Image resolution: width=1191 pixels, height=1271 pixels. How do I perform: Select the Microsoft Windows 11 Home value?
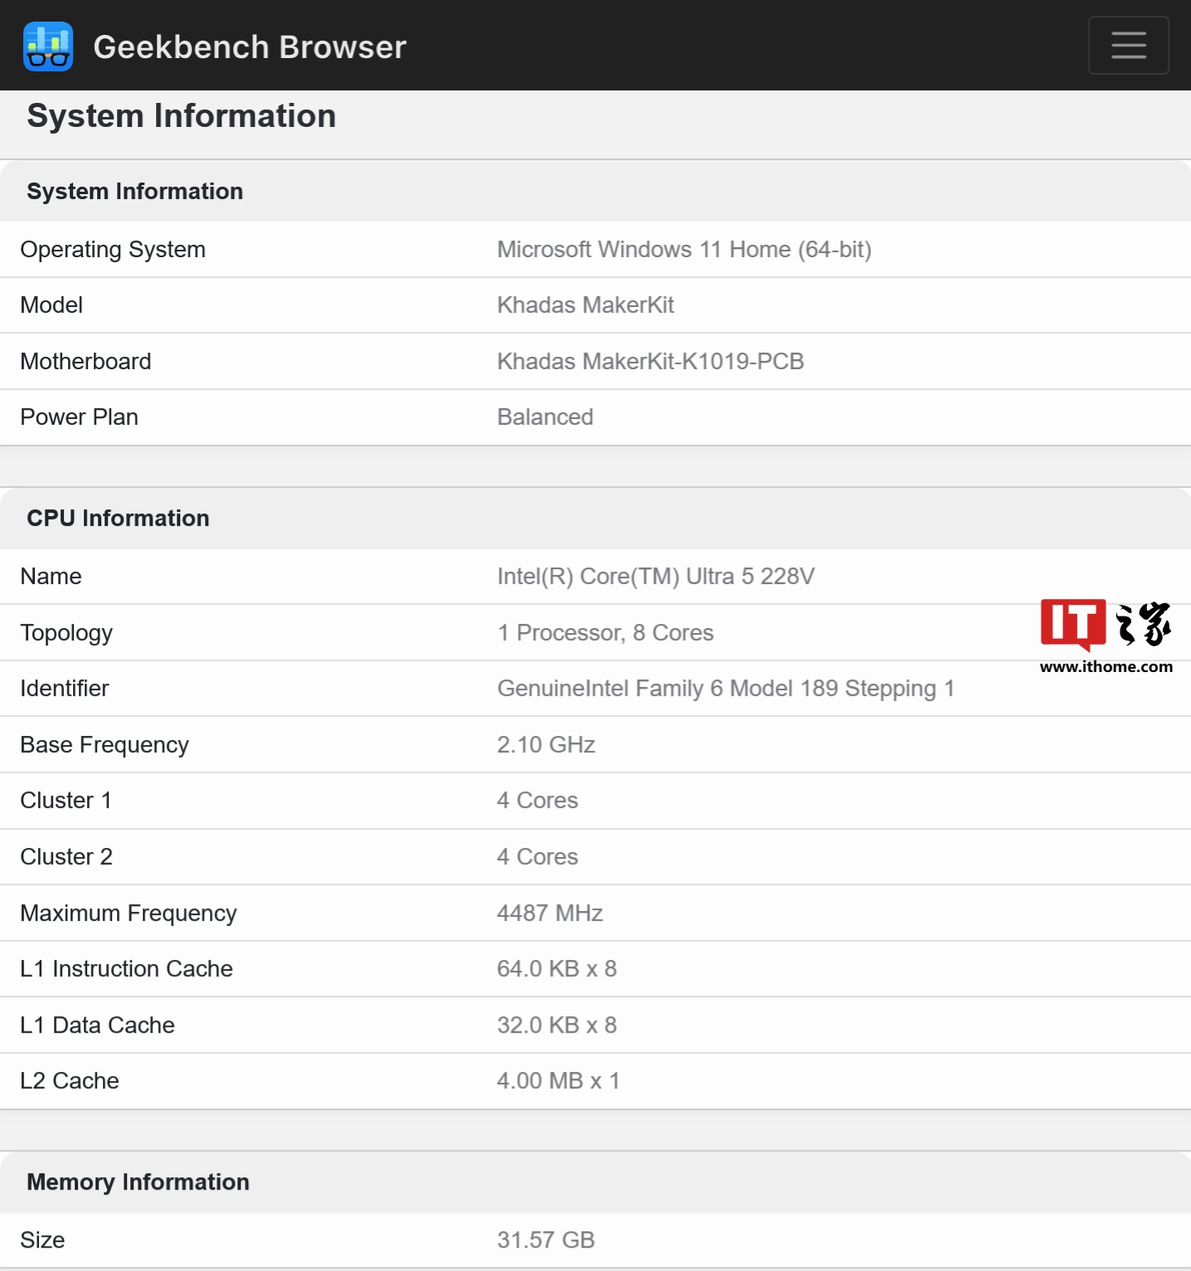(685, 250)
